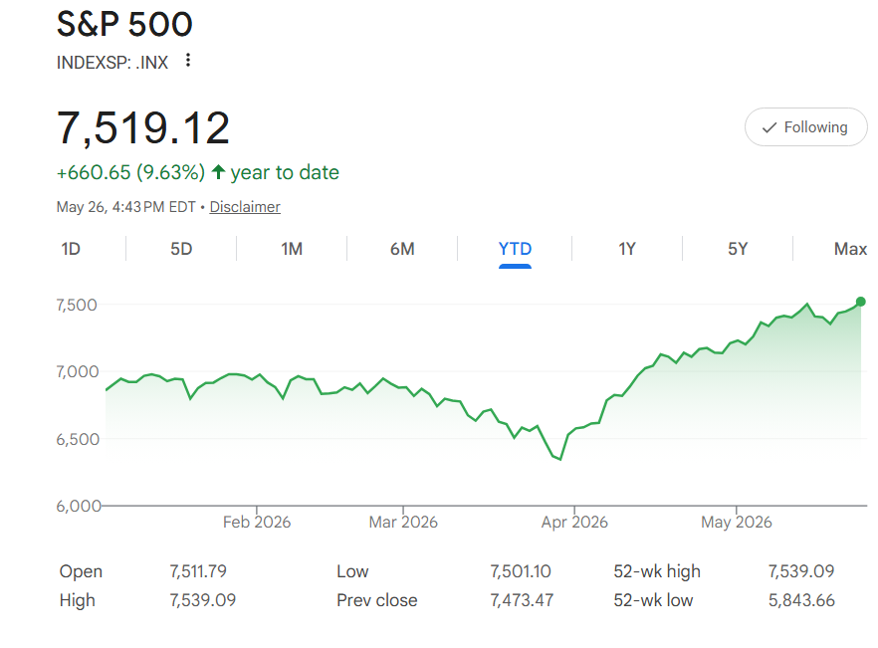Switch to the 5Y range tab
The image size is (878, 648).
pyautogui.click(x=738, y=249)
